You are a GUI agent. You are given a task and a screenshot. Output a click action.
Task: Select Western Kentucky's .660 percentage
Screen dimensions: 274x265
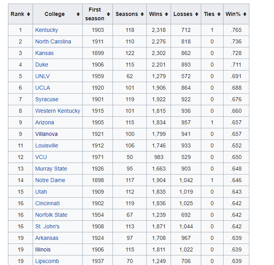coord(236,111)
